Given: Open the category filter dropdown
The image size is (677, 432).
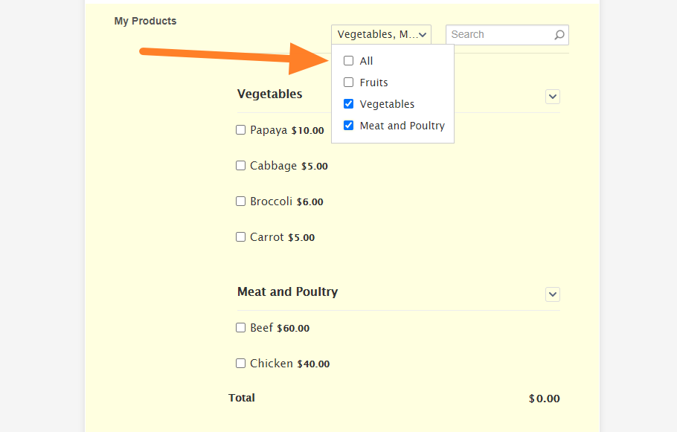Looking at the screenshot, I should pos(381,34).
